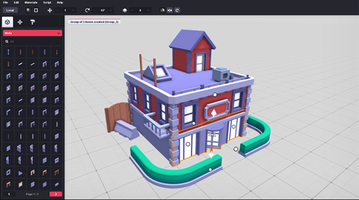Toggle the grouped selection mode icon
359x200 pixels.
[x=28, y=10]
